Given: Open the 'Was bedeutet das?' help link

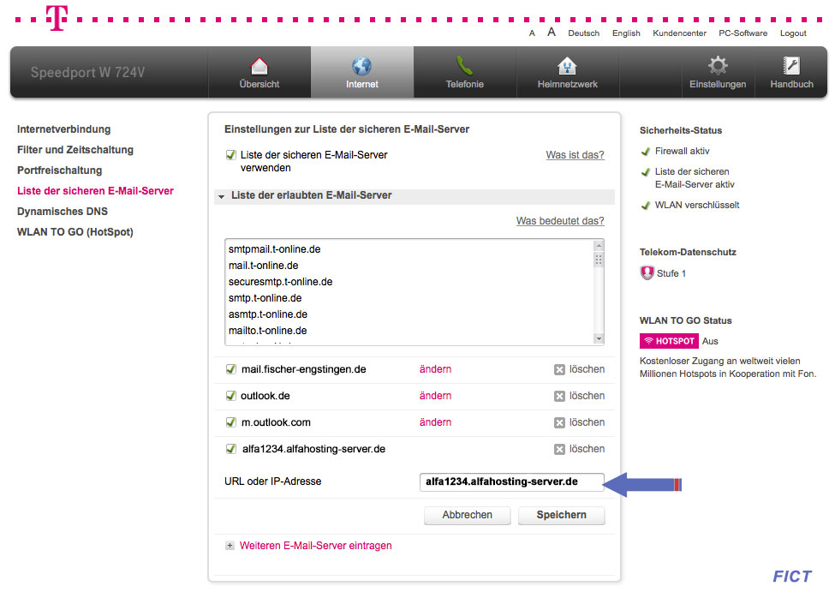Looking at the screenshot, I should tap(560, 221).
